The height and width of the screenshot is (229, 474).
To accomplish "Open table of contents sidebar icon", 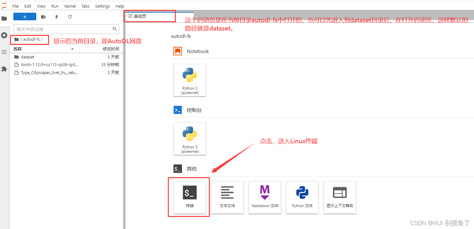I will pos(4,52).
